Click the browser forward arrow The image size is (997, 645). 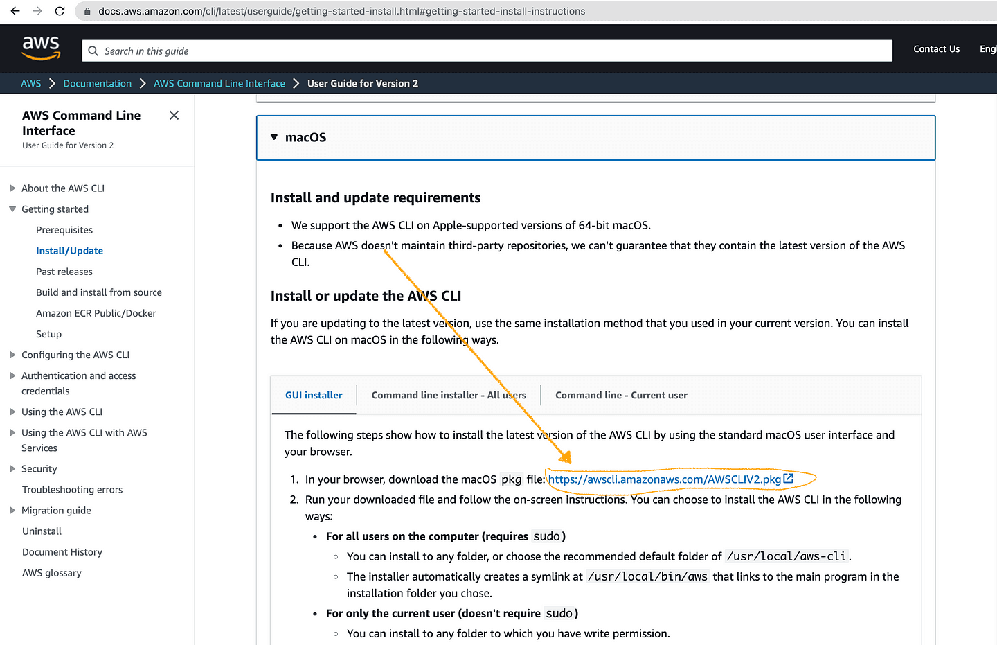37,11
